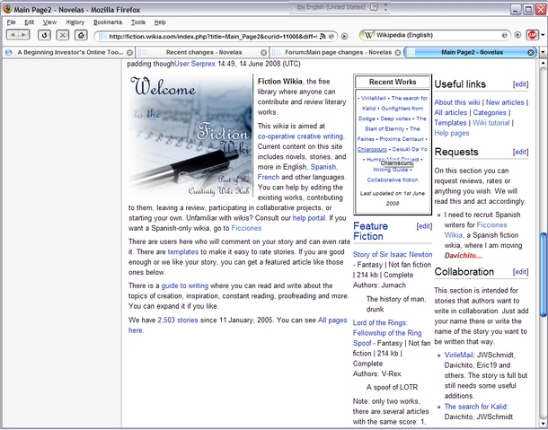Reload the page with the refresh button
The width and height of the screenshot is (548, 430).
(x=44, y=35)
